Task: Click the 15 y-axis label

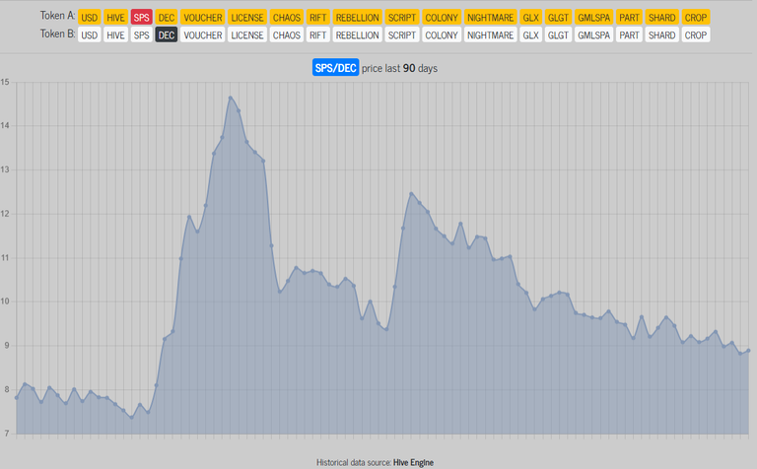Action: click(x=5, y=82)
